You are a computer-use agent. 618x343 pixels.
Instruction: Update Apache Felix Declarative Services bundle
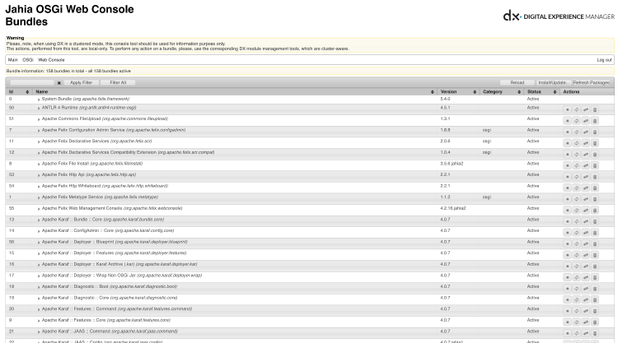(586, 143)
